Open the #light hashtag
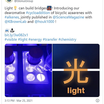This screenshot has width=104, height=104. click(x=23, y=40)
